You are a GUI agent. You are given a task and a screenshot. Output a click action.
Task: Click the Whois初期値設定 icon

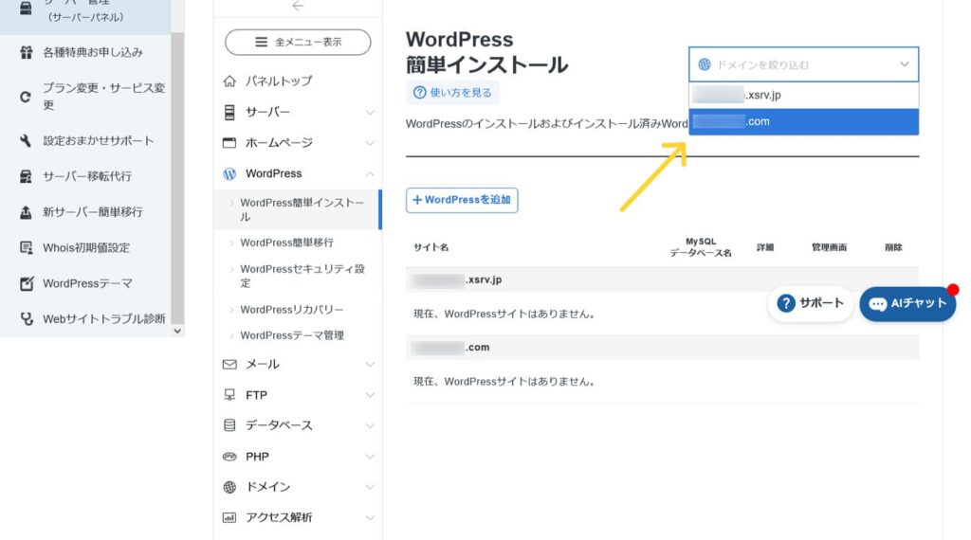pyautogui.click(x=26, y=247)
